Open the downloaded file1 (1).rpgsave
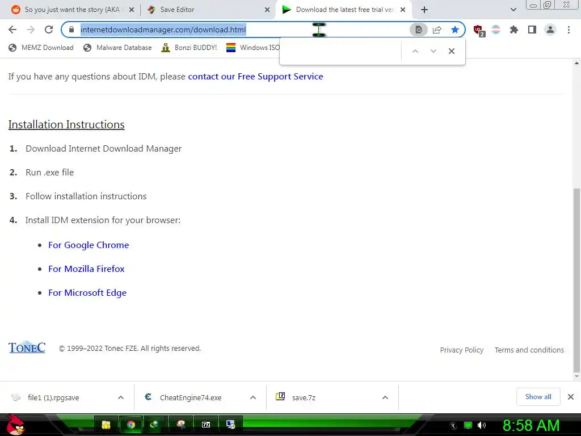Image resolution: width=581 pixels, height=436 pixels. (x=53, y=397)
